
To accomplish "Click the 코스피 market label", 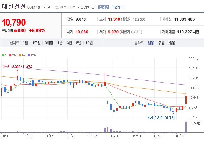I will pyautogui.click(x=47, y=7).
